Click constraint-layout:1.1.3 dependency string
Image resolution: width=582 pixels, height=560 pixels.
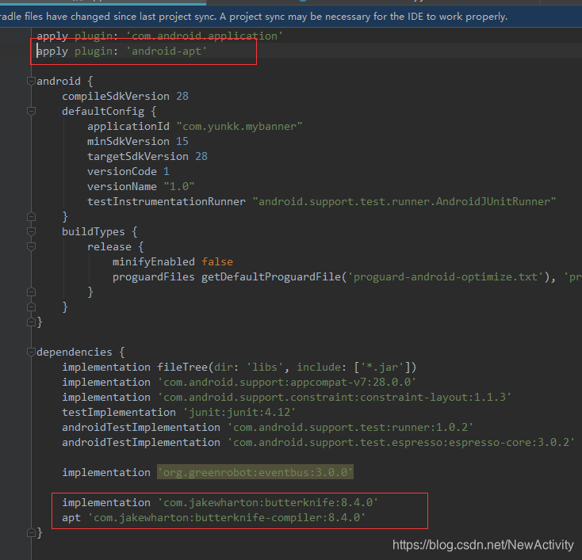coord(335,397)
